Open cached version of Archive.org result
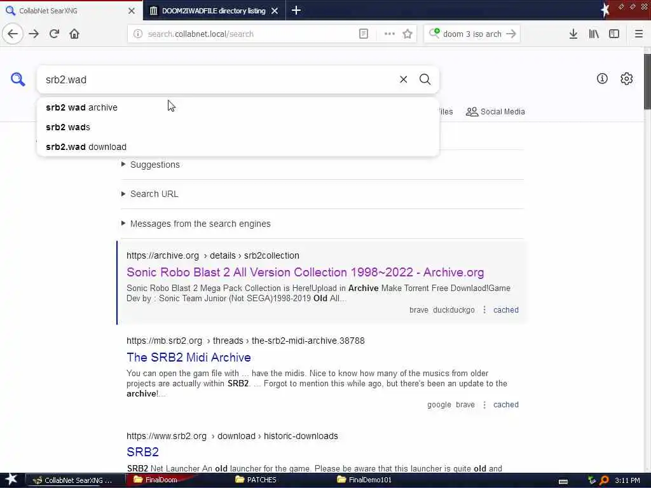651x488 pixels. (x=505, y=310)
